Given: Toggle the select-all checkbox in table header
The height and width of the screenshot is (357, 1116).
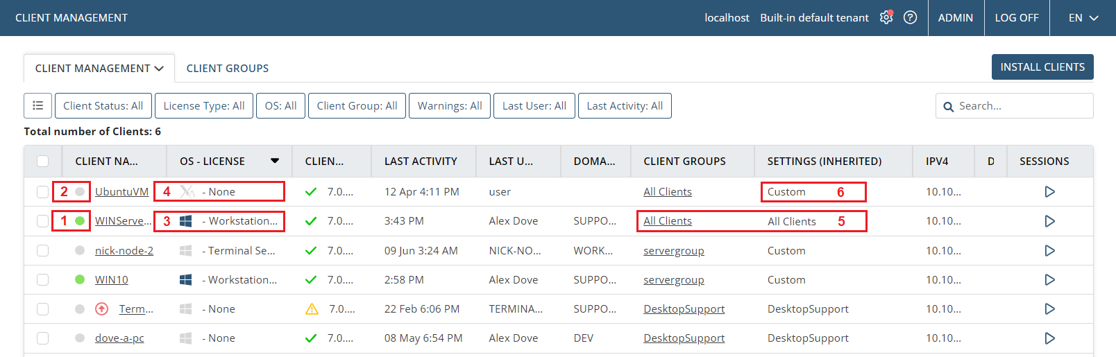Looking at the screenshot, I should (x=43, y=162).
